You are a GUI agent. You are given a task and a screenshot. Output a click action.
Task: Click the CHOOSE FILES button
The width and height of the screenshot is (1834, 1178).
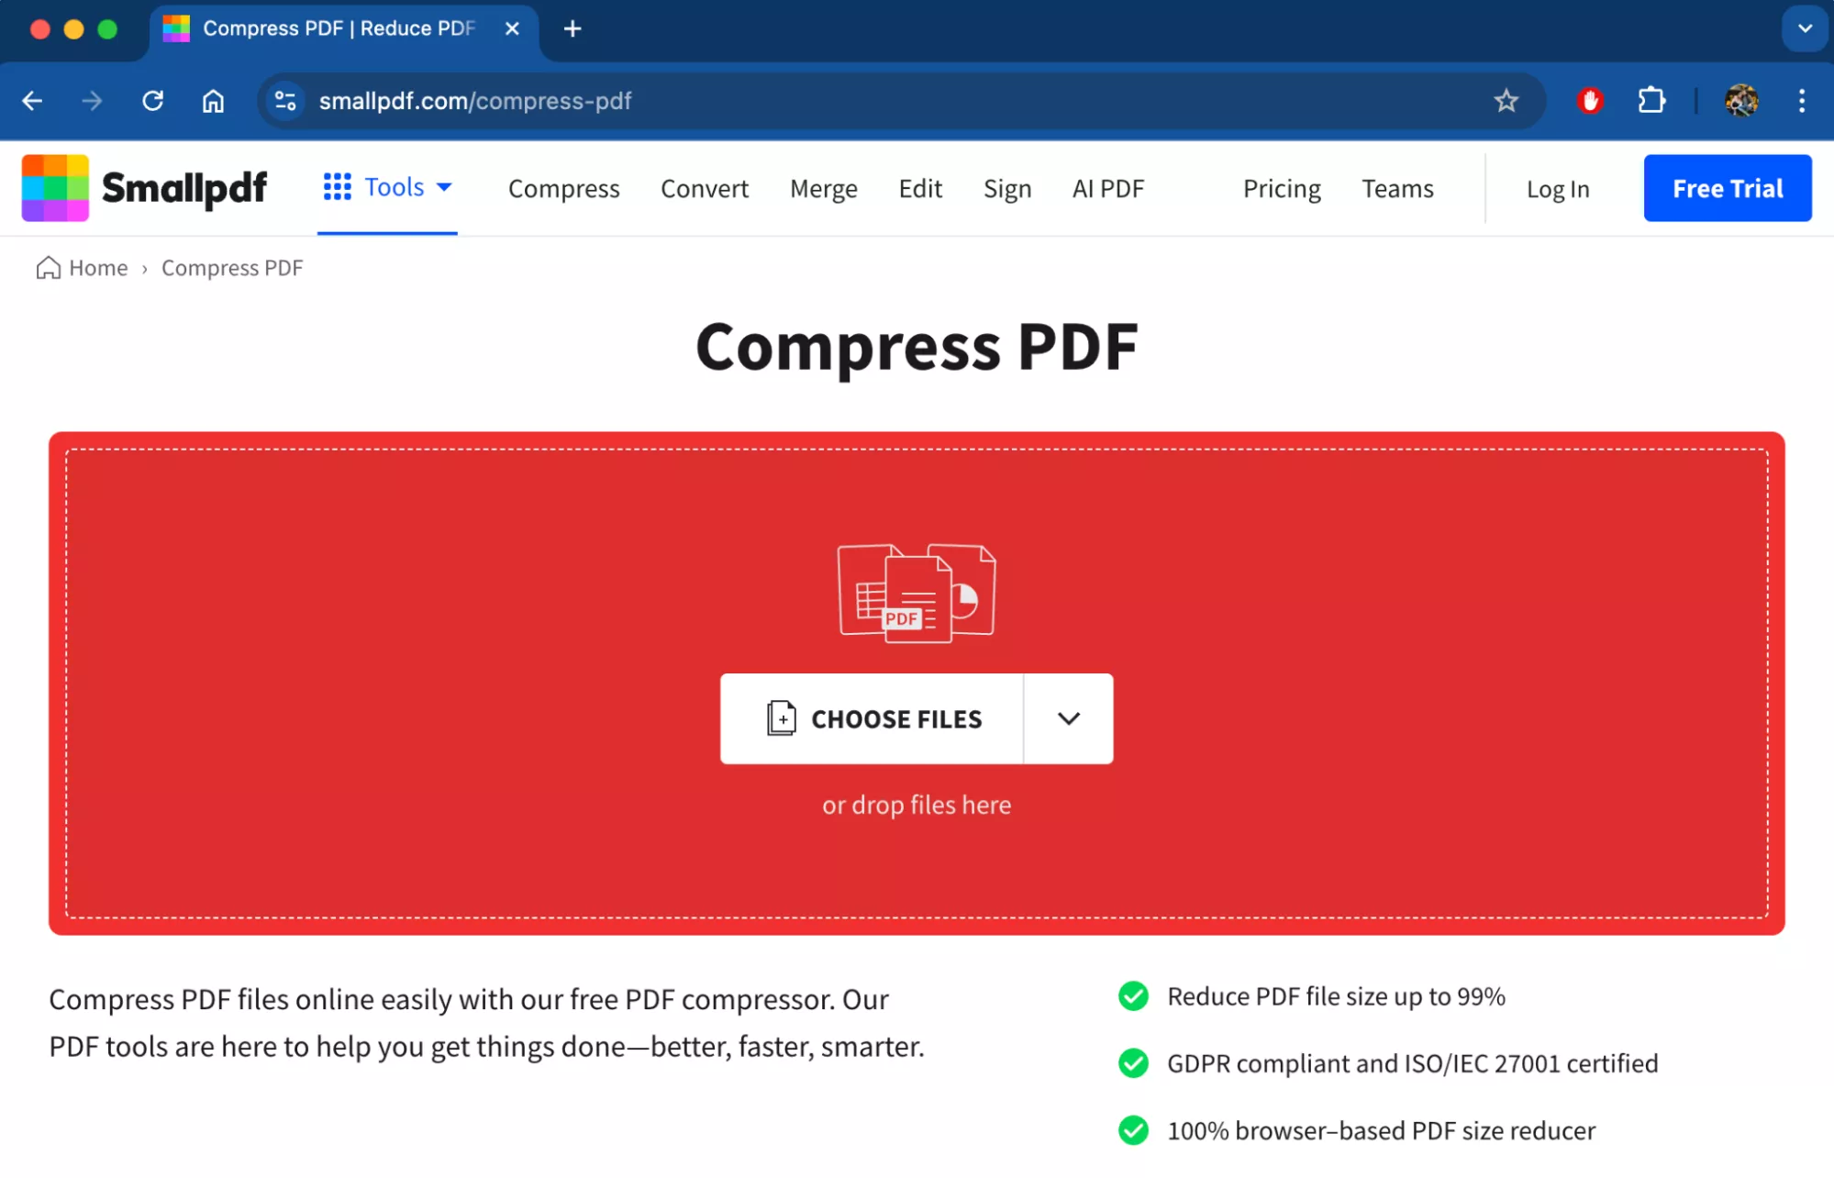873,718
